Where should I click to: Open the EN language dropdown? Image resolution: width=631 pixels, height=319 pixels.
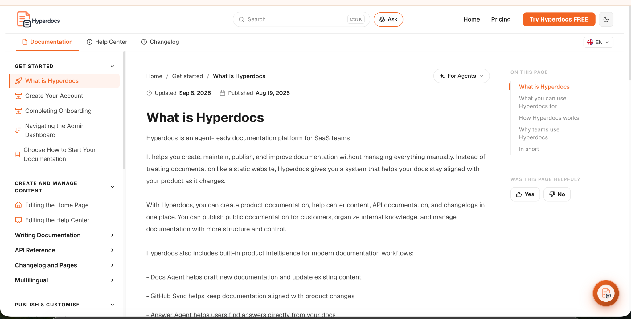[x=598, y=42]
